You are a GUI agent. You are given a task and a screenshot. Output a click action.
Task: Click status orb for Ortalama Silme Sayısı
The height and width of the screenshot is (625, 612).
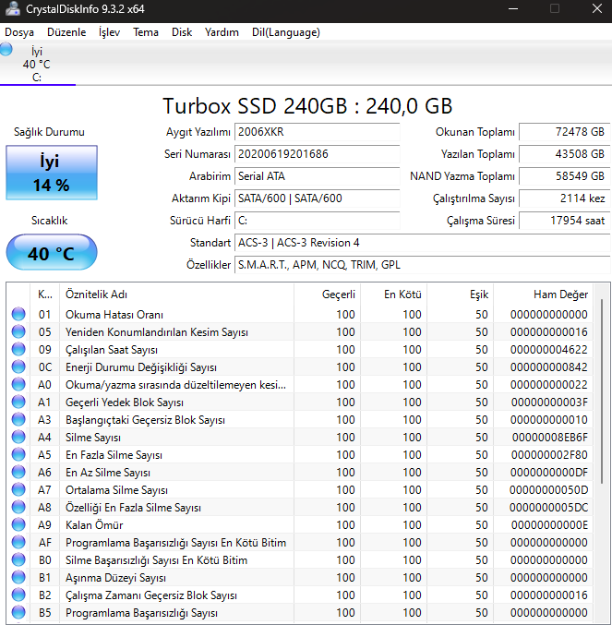(18, 490)
